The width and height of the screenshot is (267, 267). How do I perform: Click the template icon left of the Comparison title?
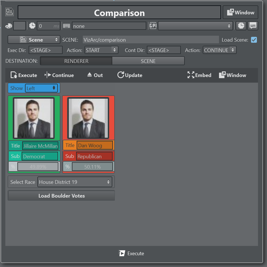tap(10, 12)
